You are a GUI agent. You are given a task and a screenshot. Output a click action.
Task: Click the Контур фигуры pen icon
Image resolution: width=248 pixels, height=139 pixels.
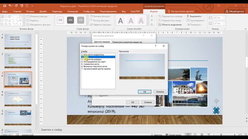click(91, 20)
